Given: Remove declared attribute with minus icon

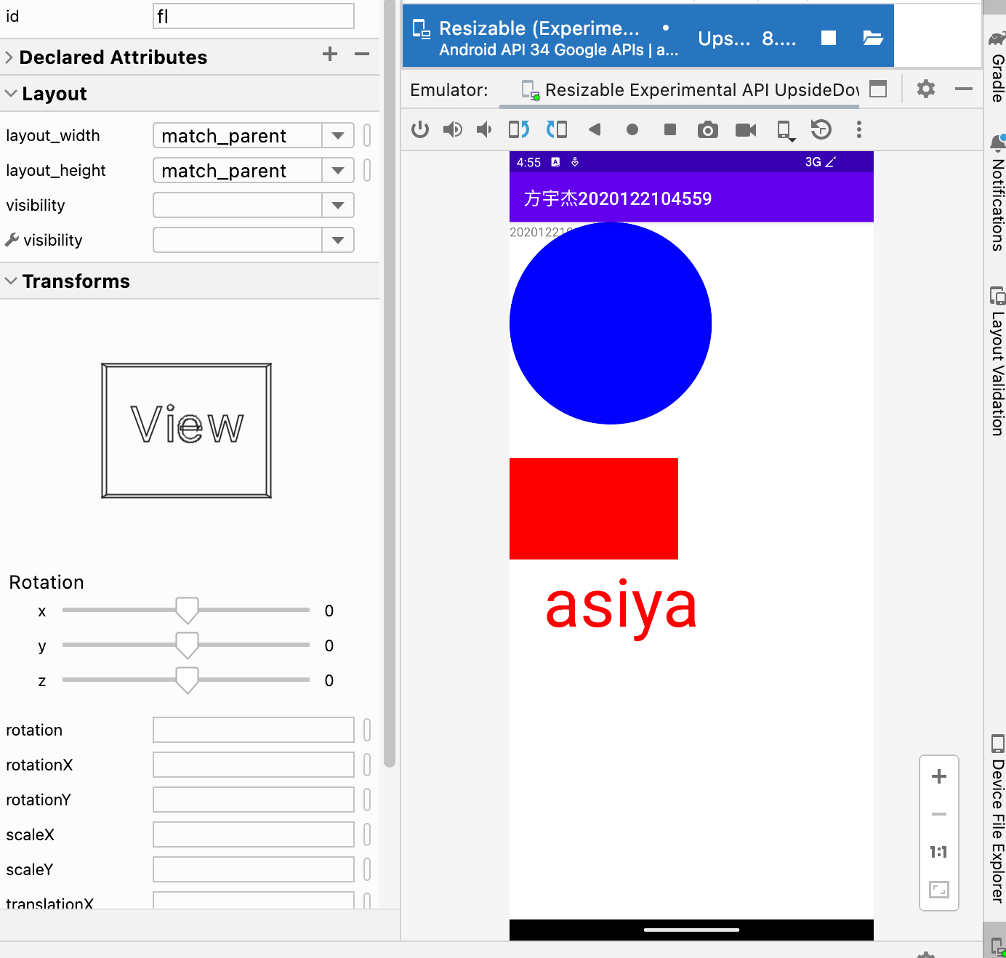Looking at the screenshot, I should pyautogui.click(x=362, y=54).
